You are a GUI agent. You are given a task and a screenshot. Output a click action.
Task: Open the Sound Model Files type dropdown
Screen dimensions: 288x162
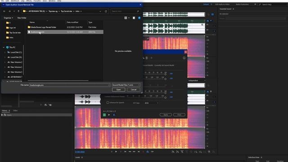(x=126, y=85)
